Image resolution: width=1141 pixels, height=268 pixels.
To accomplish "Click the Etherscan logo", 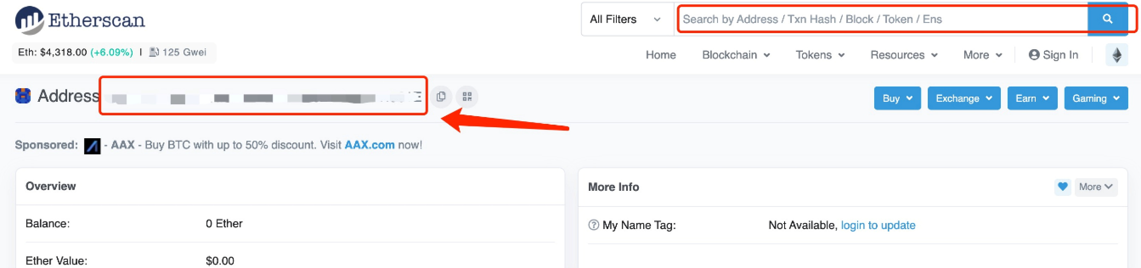I will (80, 20).
